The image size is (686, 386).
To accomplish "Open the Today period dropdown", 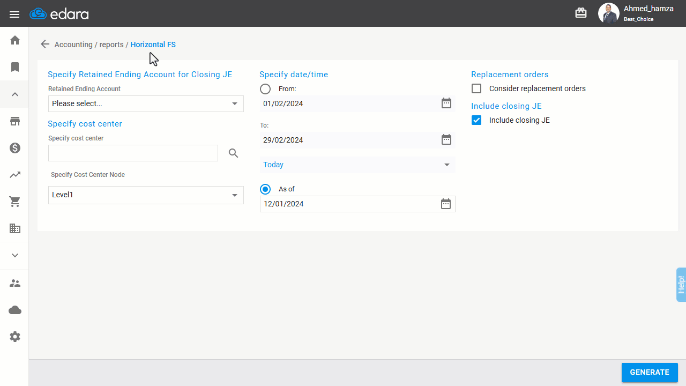I will (x=357, y=165).
